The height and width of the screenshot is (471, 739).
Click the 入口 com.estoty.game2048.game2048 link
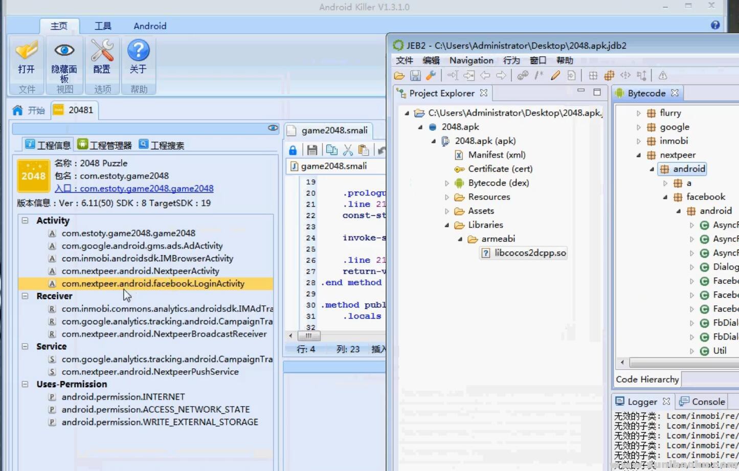(x=134, y=188)
